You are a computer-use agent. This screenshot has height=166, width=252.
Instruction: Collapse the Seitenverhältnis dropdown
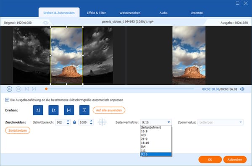click(x=169, y=122)
